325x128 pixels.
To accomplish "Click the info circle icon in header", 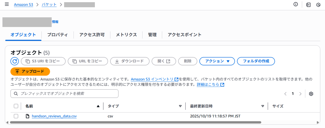I will 296,5.
